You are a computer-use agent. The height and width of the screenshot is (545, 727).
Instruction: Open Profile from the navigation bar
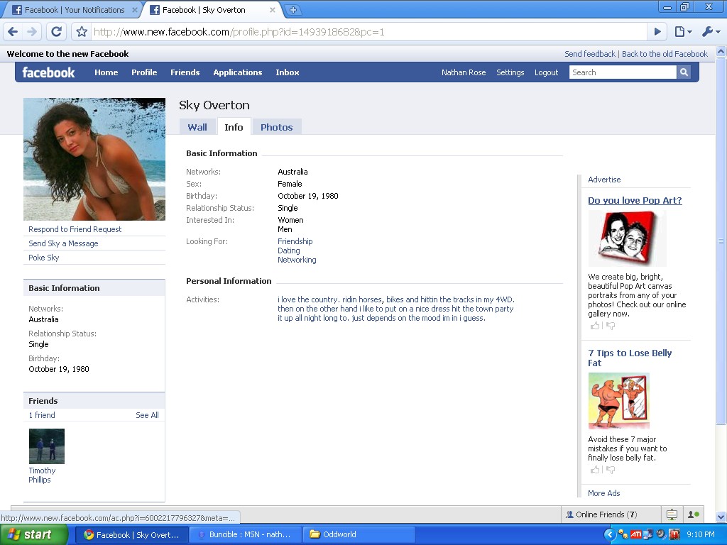pyautogui.click(x=144, y=72)
